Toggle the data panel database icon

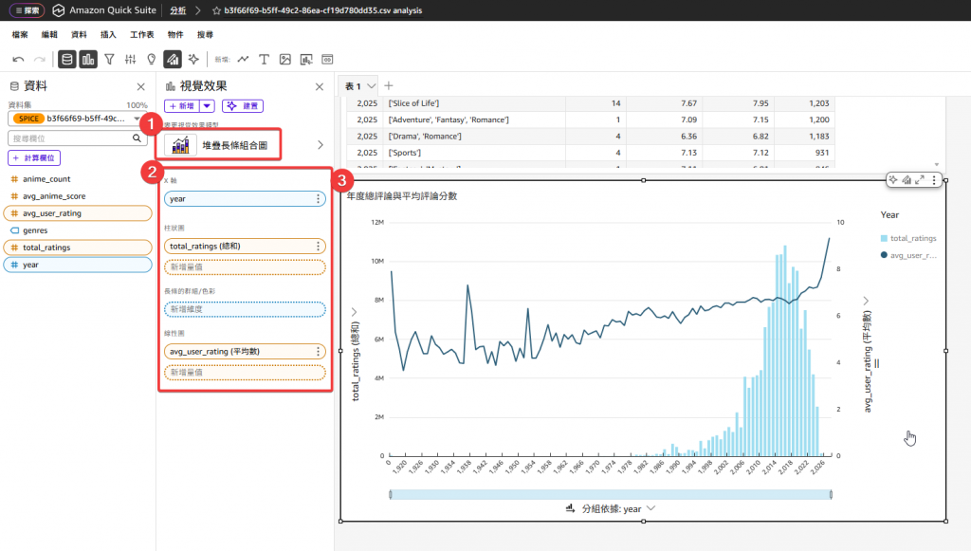[67, 60]
